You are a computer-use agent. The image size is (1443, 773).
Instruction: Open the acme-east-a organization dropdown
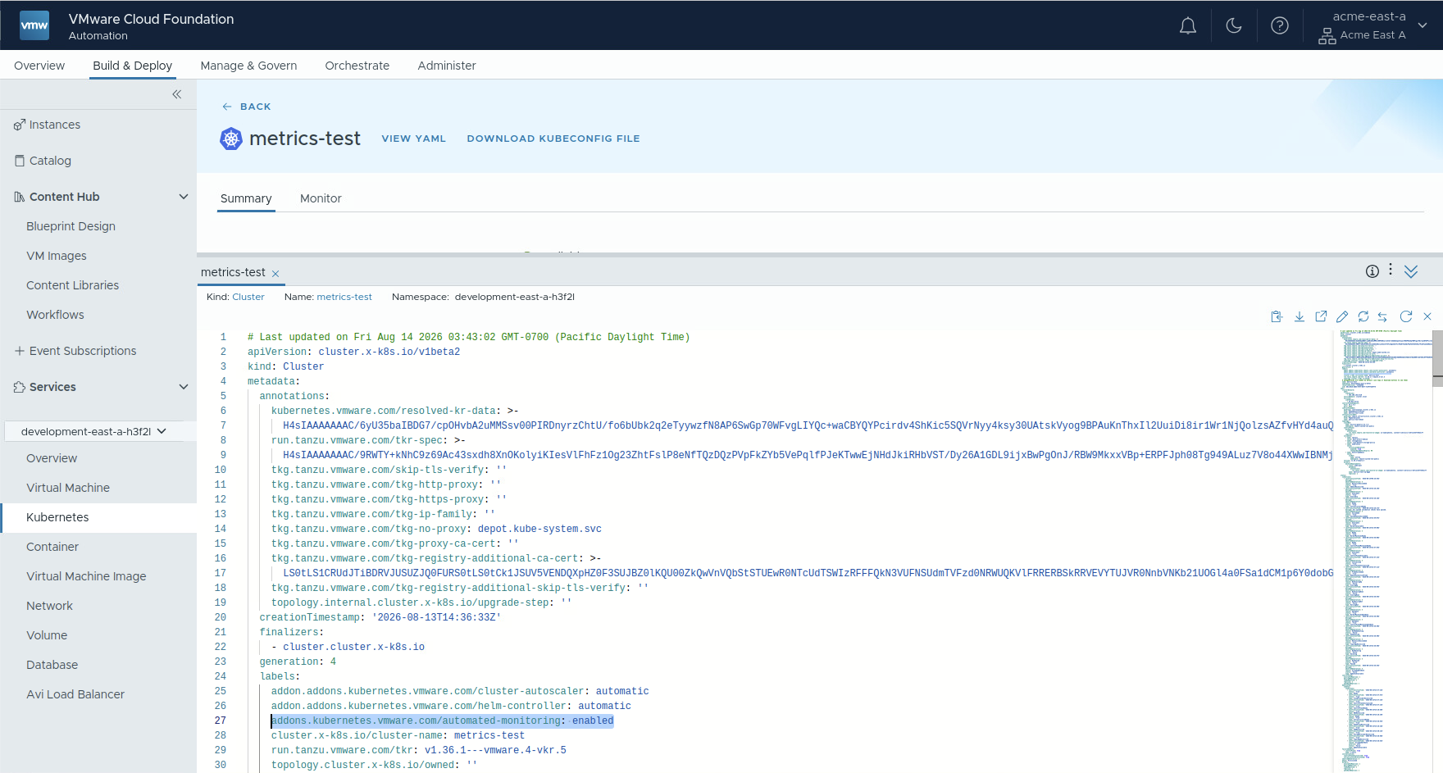[1373, 25]
